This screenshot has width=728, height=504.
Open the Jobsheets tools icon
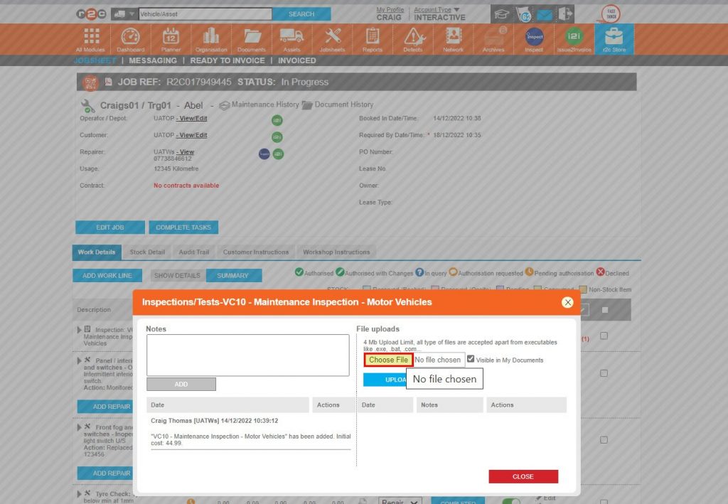point(331,37)
